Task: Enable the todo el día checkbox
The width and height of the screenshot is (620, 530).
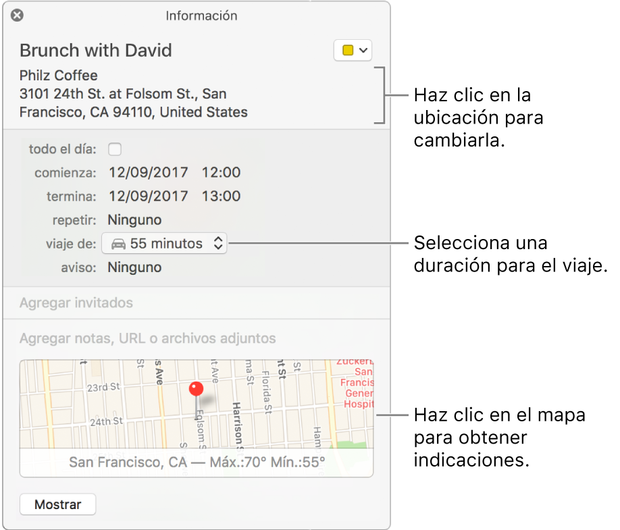Action: click(x=115, y=149)
